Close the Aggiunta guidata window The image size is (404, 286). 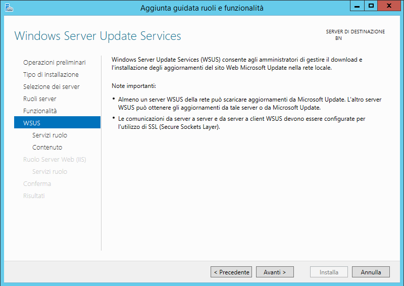point(389,6)
